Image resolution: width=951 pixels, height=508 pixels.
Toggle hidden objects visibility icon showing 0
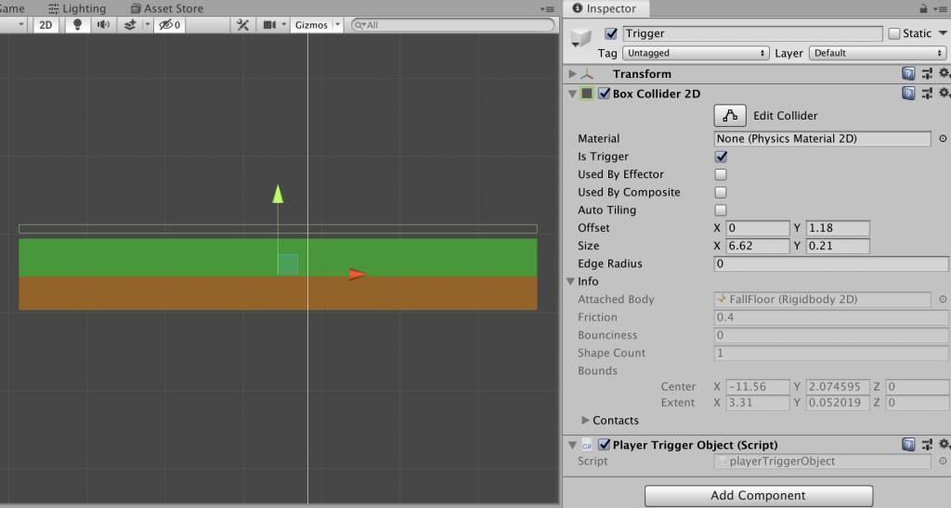(169, 25)
